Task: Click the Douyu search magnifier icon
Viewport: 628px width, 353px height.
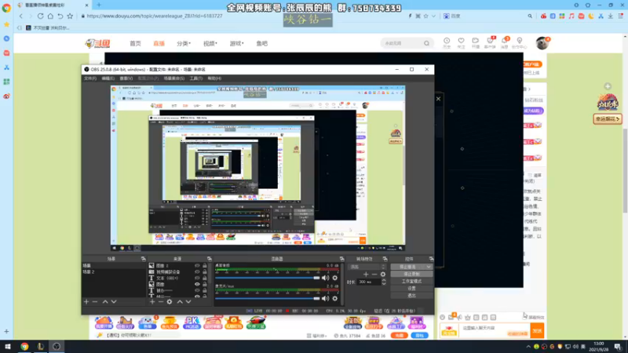Action: click(x=426, y=43)
